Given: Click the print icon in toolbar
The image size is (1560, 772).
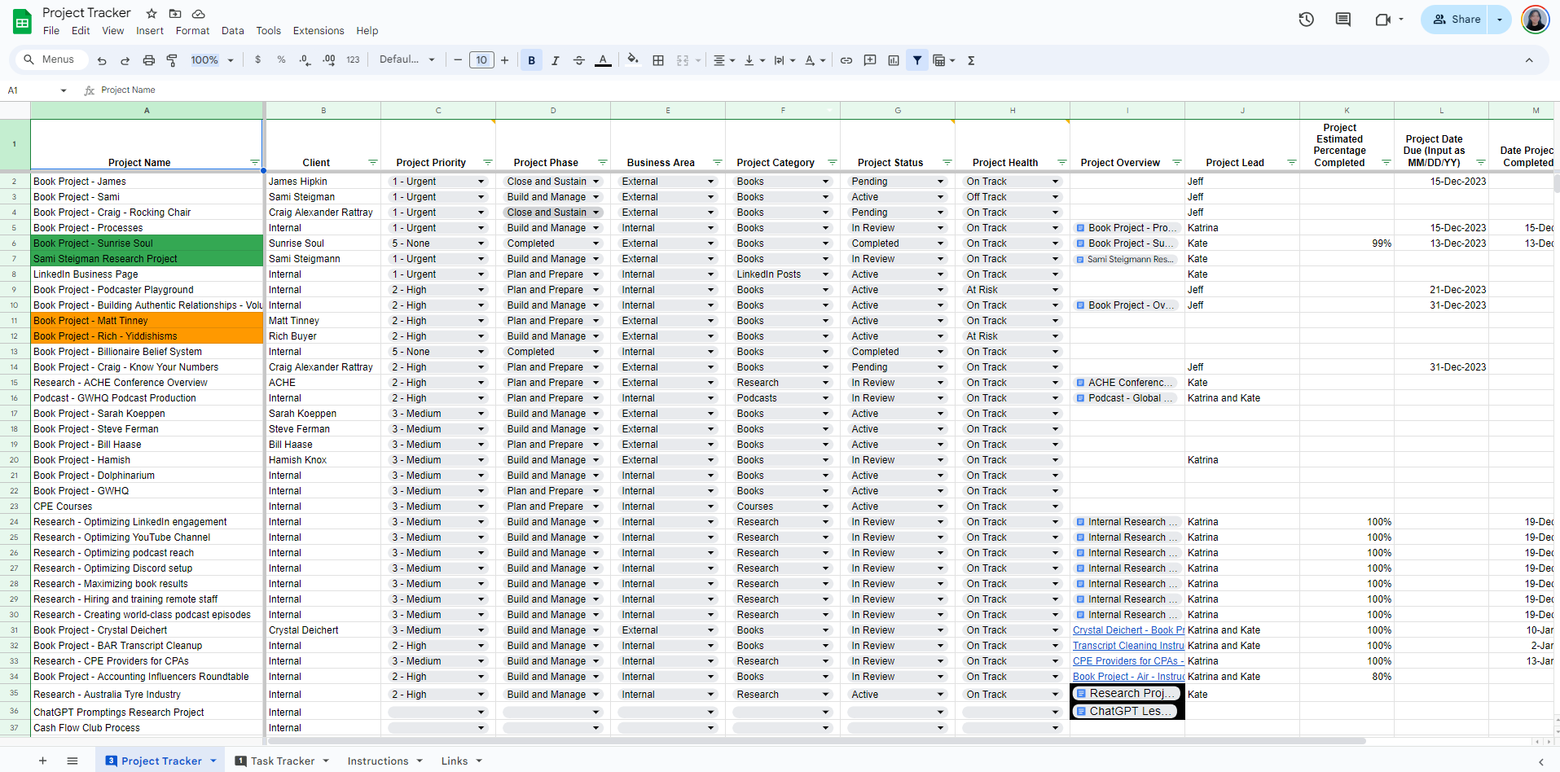Looking at the screenshot, I should click(x=148, y=60).
